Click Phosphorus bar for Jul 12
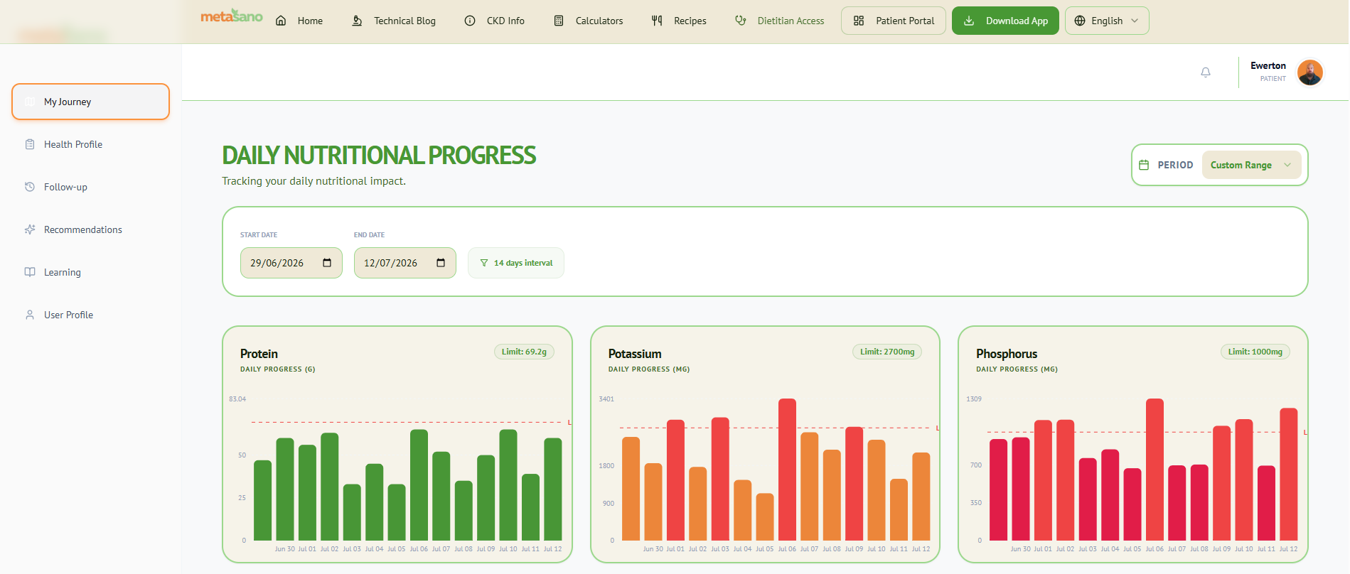The height and width of the screenshot is (574, 1350). pyautogui.click(x=1289, y=475)
